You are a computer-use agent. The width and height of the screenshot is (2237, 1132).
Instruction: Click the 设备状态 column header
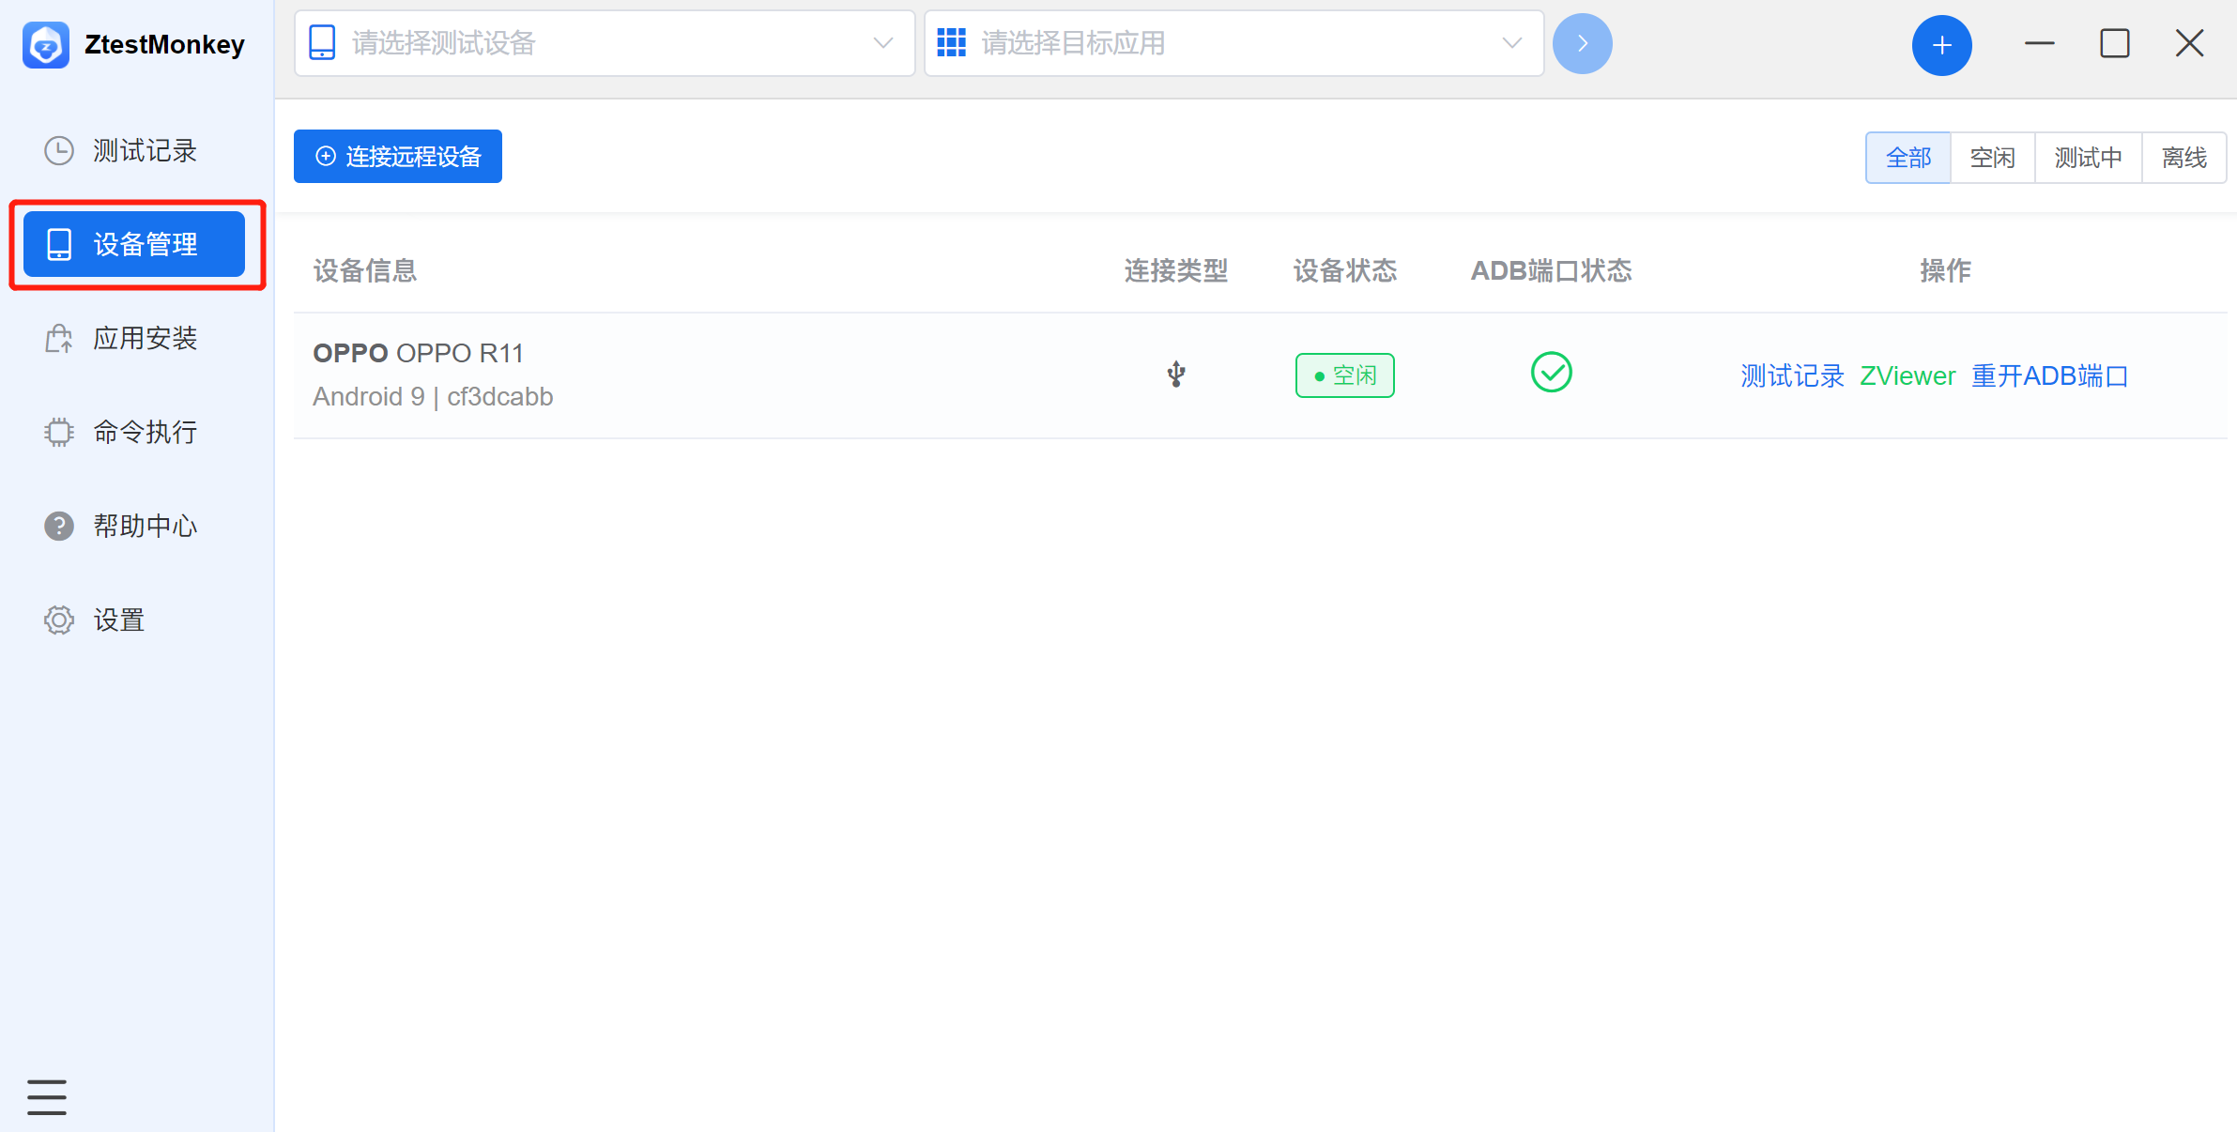(x=1345, y=271)
